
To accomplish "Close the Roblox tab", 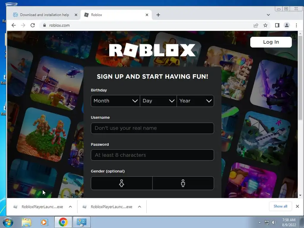I will point(147,15).
